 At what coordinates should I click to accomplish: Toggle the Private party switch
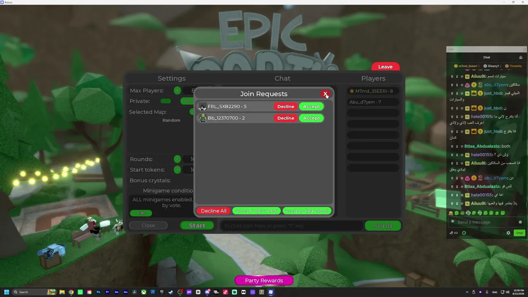click(165, 101)
